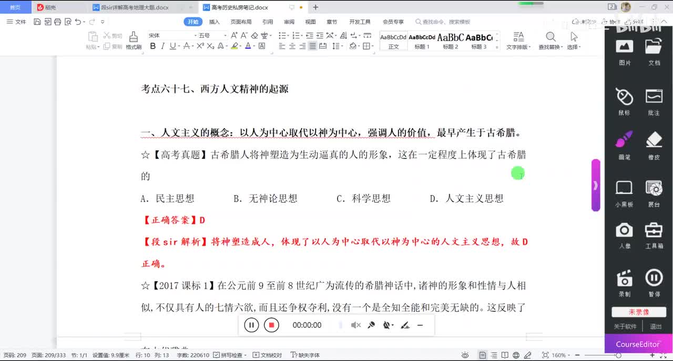673x361 pixels.
Task: Select the 批注 annotation tool
Action: click(x=654, y=102)
